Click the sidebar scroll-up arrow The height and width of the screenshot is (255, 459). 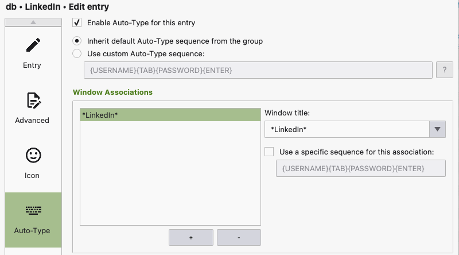point(33,22)
